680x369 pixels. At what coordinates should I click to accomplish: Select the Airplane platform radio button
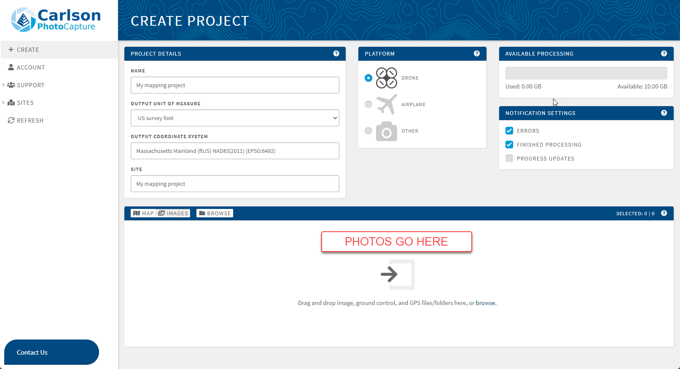[x=368, y=104]
